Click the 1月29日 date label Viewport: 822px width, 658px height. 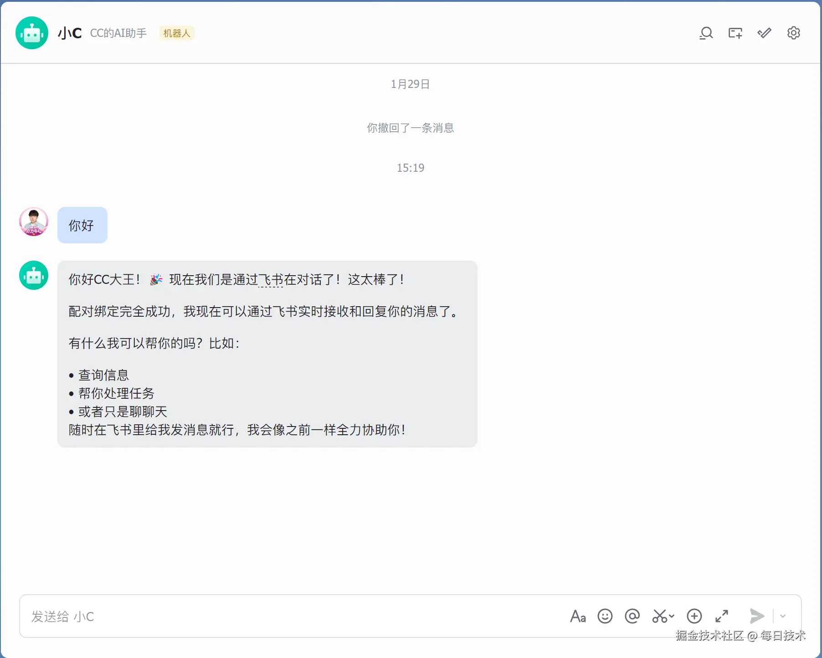[411, 84]
